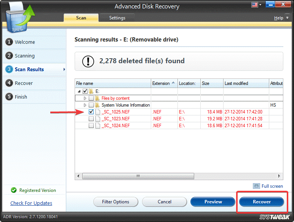
Task: Click the Registered Version label
Action: click(x=38, y=190)
